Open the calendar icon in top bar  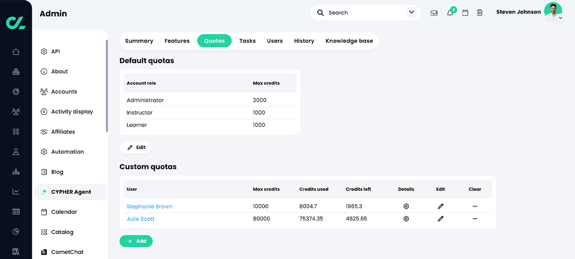(x=465, y=13)
